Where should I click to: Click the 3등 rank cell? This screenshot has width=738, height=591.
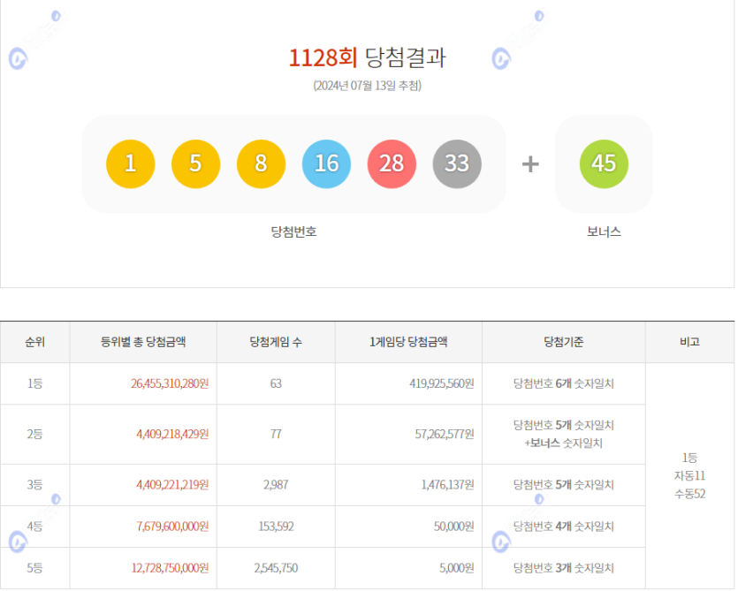tap(34, 485)
